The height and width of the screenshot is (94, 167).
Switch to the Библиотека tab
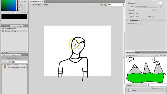coord(130,52)
